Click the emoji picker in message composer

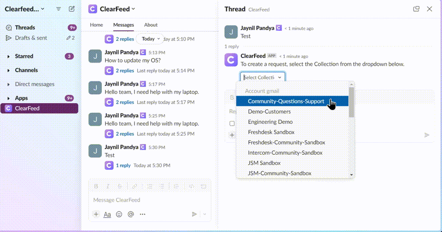coord(119,214)
